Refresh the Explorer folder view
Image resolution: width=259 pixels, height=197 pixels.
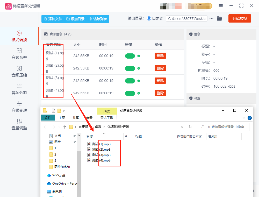click(190, 127)
